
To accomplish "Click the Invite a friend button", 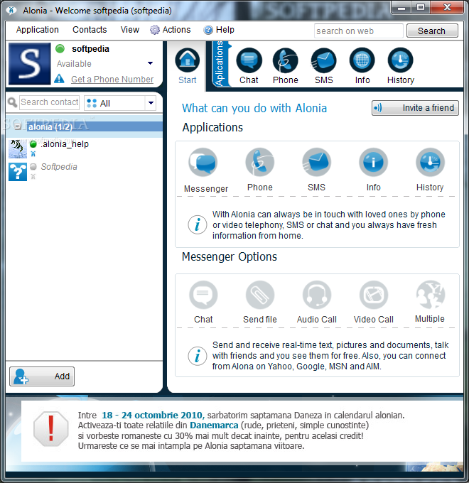I will (415, 108).
